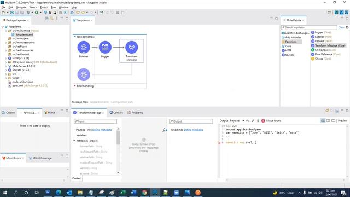This screenshot has height=197, width=350.
Task: Collapse the loopdemoFlow flow container
Action: [75, 37]
